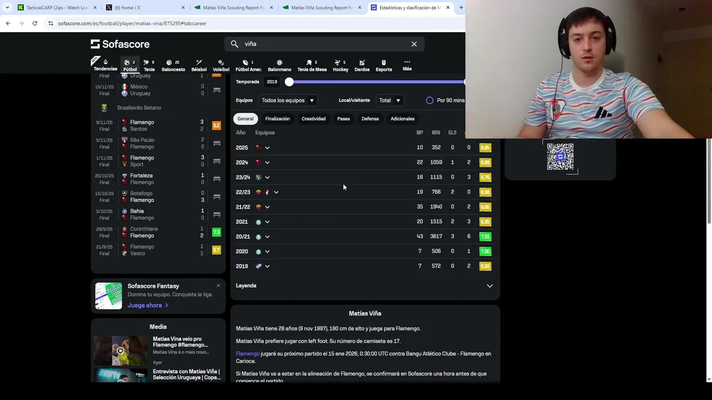
Task: Open the Tendencias sports category
Action: click(105, 66)
